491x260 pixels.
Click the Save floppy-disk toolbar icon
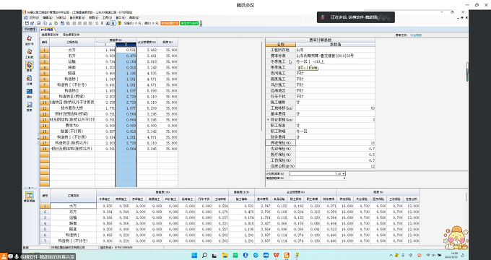click(27, 23)
